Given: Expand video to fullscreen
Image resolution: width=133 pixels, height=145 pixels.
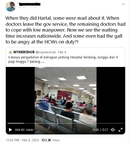Looking at the screenshot, I should [120, 130].
